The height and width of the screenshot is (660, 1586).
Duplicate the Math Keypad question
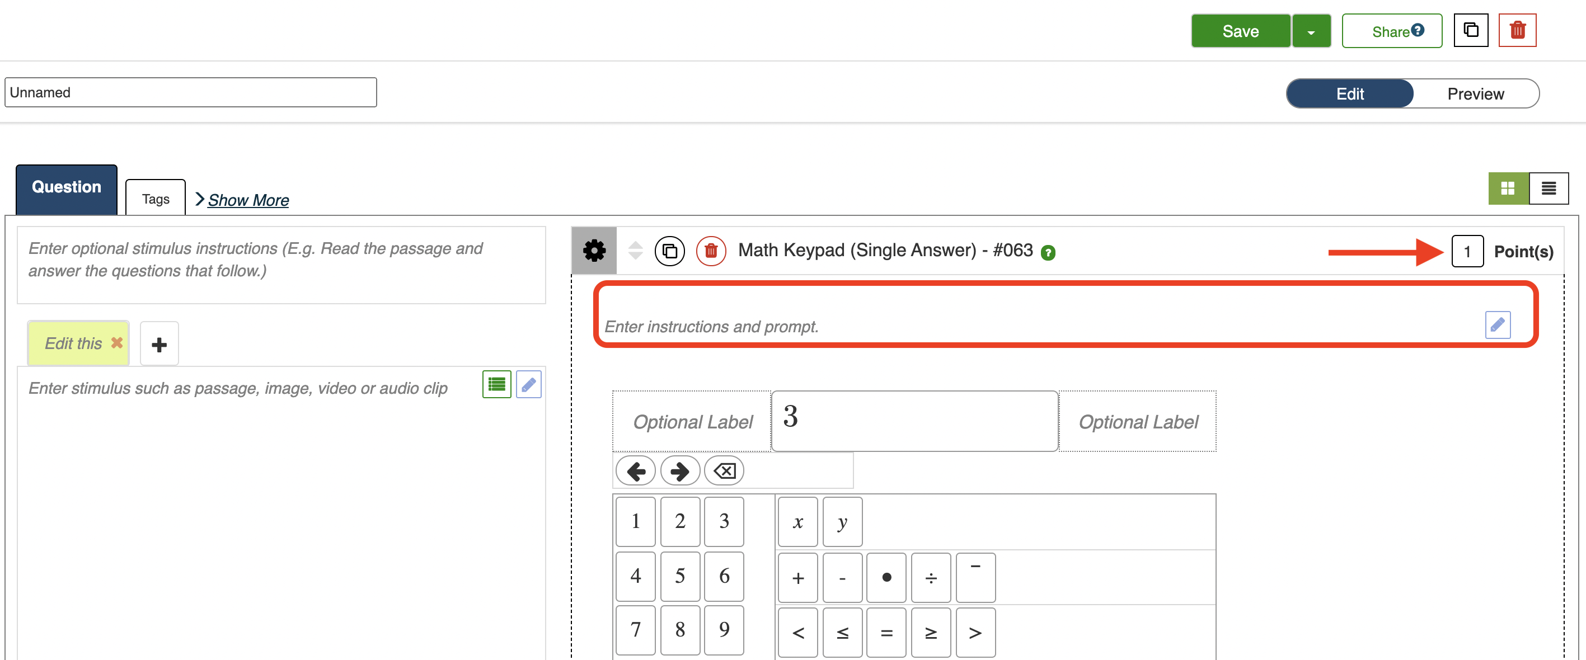tap(669, 251)
